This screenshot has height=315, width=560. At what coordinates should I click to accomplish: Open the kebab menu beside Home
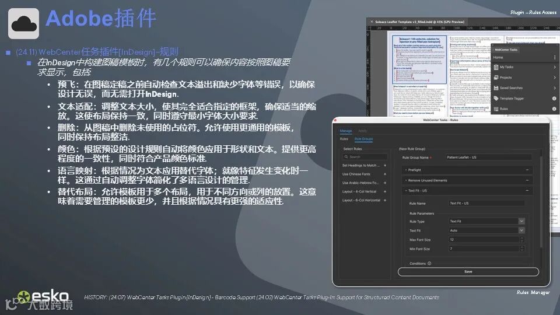click(555, 58)
